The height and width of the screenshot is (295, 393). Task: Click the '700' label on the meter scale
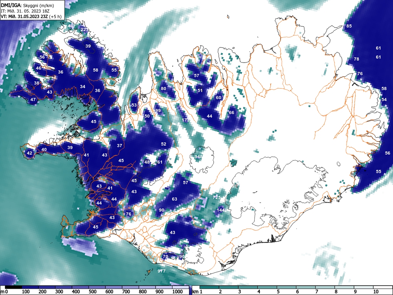[126, 291]
